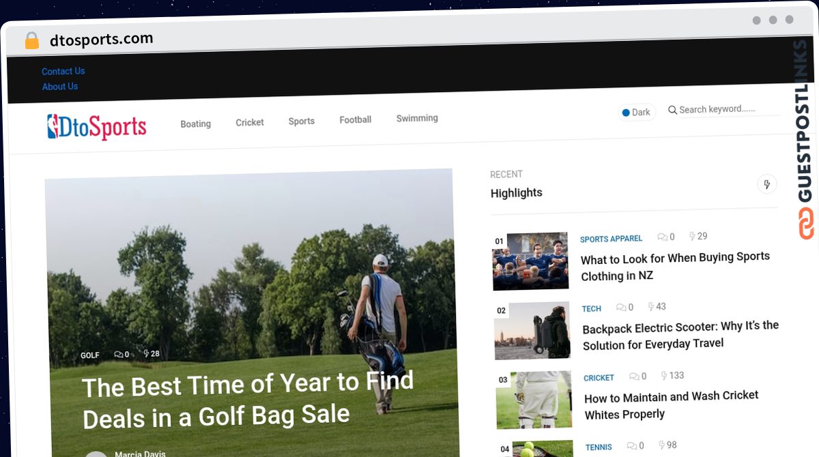The image size is (819, 457).
Task: Click the Marcia Davis author name
Action: point(140,454)
